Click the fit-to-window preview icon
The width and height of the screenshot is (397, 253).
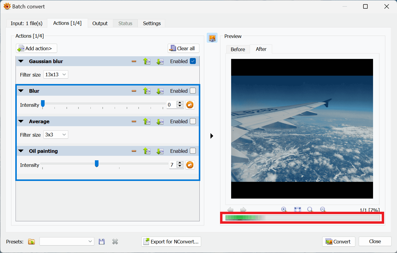tap(297, 210)
